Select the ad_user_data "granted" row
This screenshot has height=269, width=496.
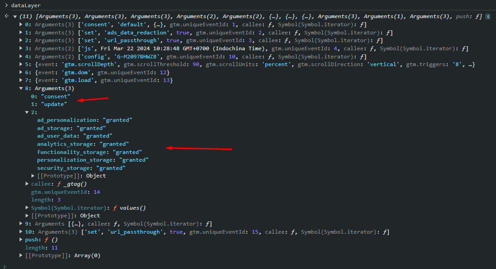click(x=75, y=136)
